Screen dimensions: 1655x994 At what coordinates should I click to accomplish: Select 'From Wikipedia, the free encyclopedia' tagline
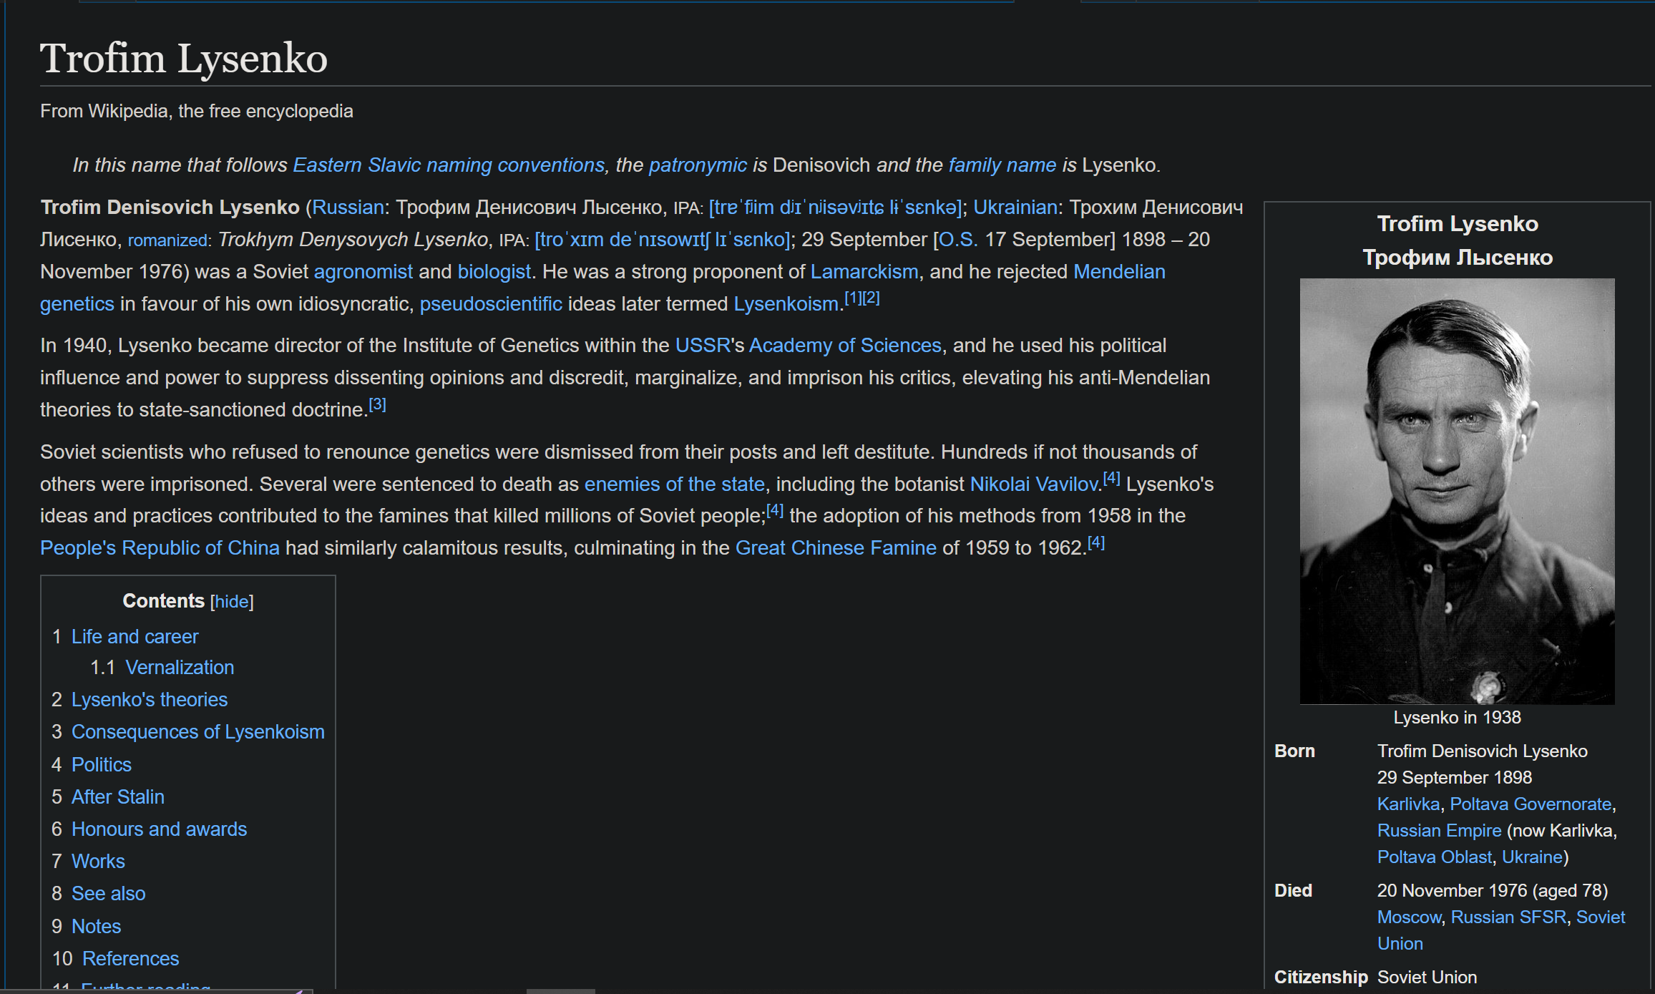[x=197, y=112]
